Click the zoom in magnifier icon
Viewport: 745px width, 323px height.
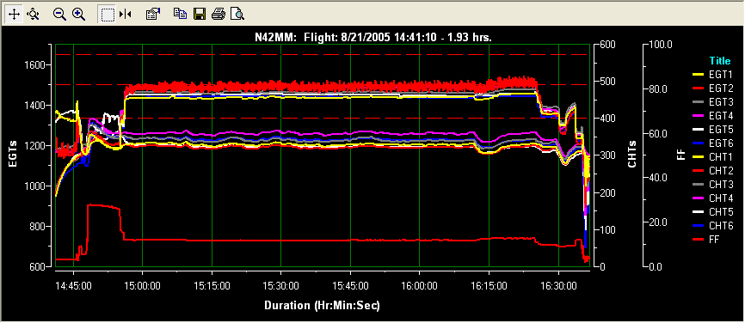pos(79,15)
